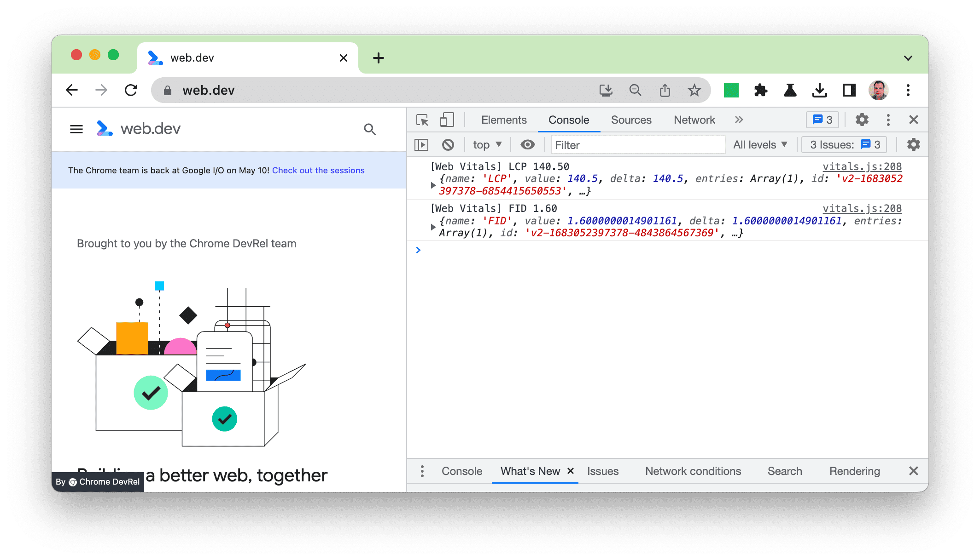The image size is (980, 560).
Task: Click the DevTools customize menu icon
Action: click(x=890, y=120)
